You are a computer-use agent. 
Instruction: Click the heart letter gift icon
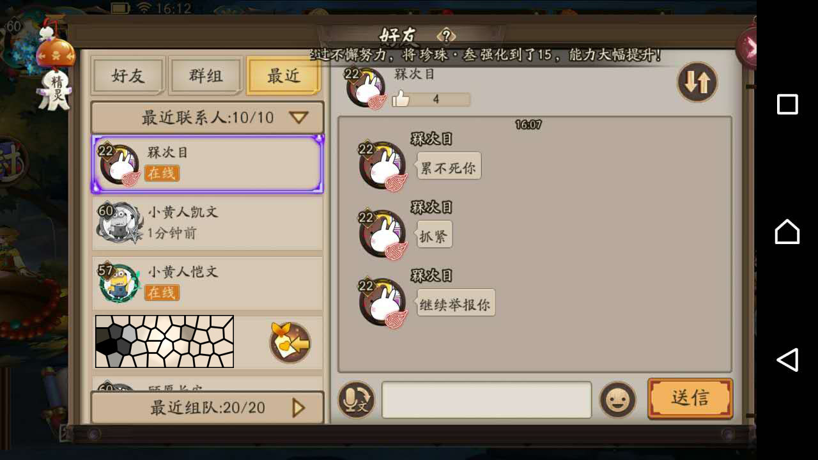tap(290, 342)
